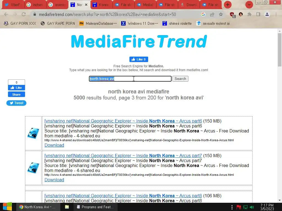282x211 pixels.
Task: Click the Google icon in address bar
Action: click(203, 14)
